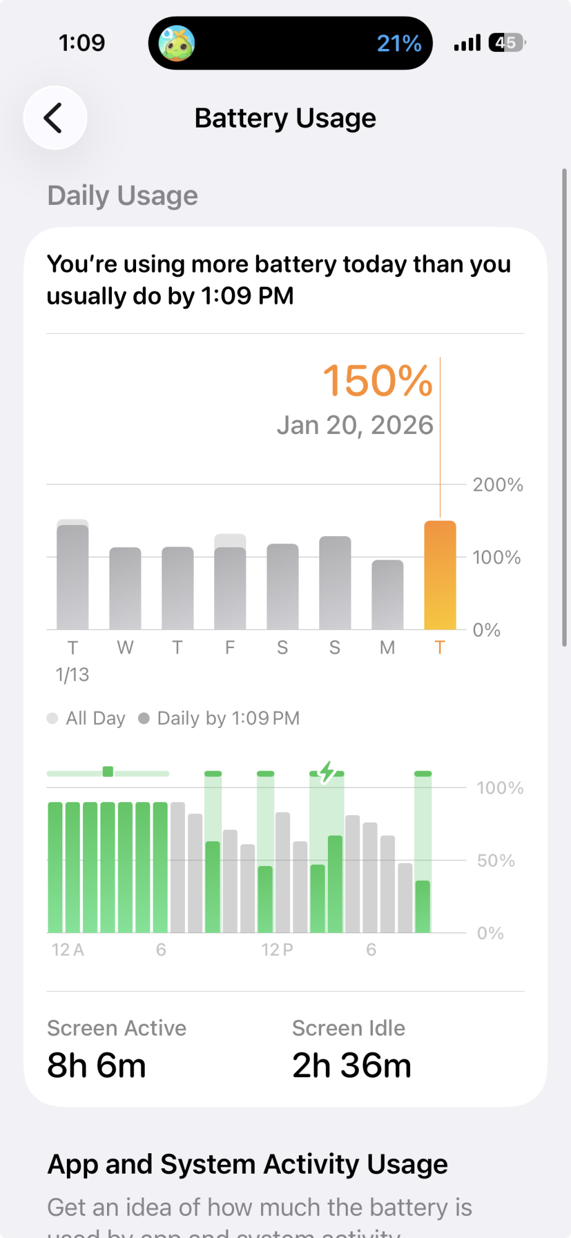
Task: Select Friday's bar in daily usage chart
Action: click(230, 582)
